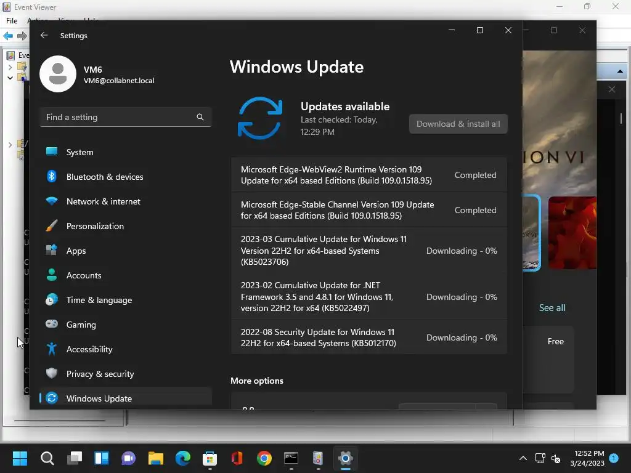Click the collapse arrow in Event Viewer right pane
631x473 pixels.
[x=620, y=71]
